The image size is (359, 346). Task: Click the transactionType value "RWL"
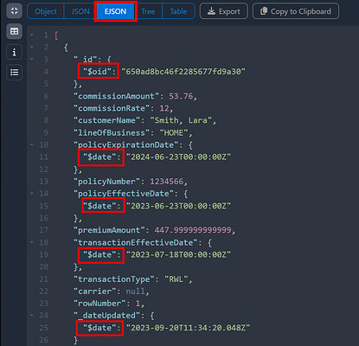[176, 279]
